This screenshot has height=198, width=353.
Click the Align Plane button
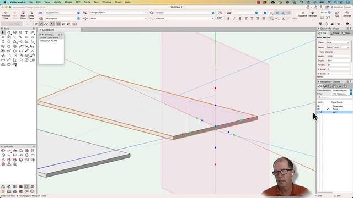click(x=23, y=14)
